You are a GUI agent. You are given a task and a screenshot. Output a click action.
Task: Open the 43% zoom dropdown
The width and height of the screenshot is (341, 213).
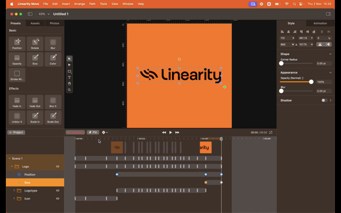point(44,14)
